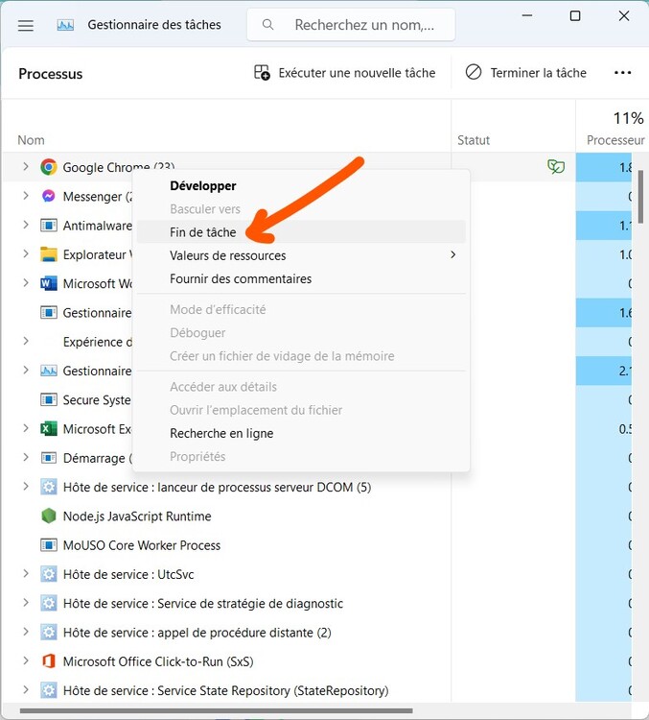Screen dimensions: 649x720
Task: Click Exécuter une nouvelle tâche button
Action: coord(344,73)
